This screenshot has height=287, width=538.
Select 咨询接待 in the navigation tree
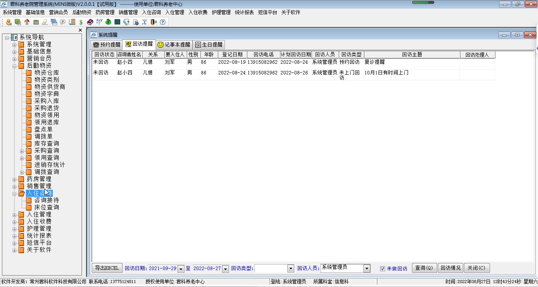pos(46,200)
